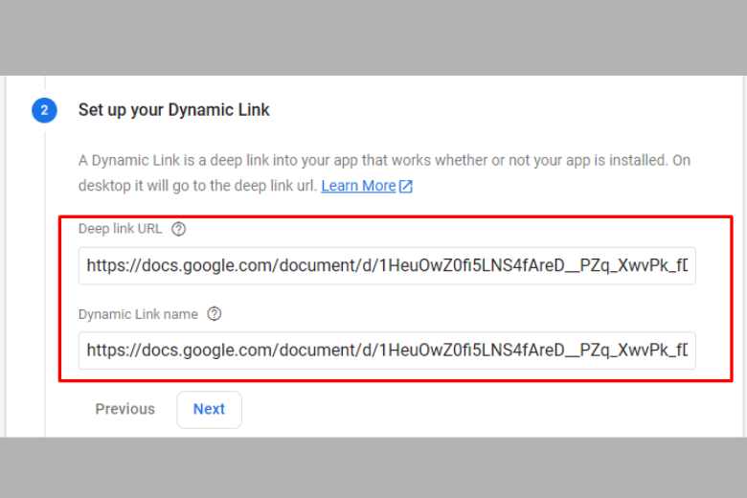Click the gray banner above the form
747x498 pixels.
373,36
